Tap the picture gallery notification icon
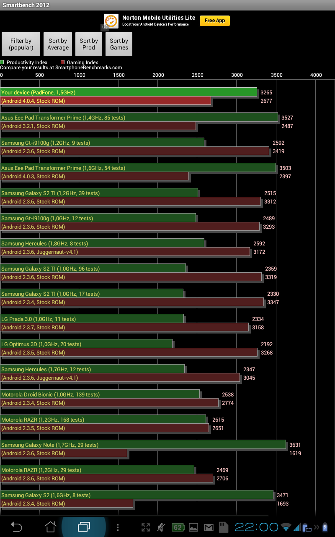The height and width of the screenshot is (537, 335). pyautogui.click(x=193, y=527)
